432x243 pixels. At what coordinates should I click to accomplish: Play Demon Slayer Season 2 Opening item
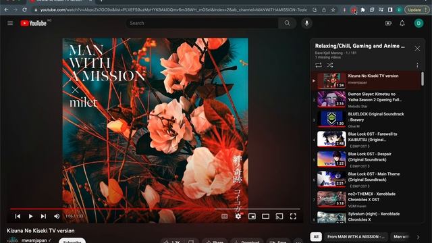pyautogui.click(x=366, y=100)
